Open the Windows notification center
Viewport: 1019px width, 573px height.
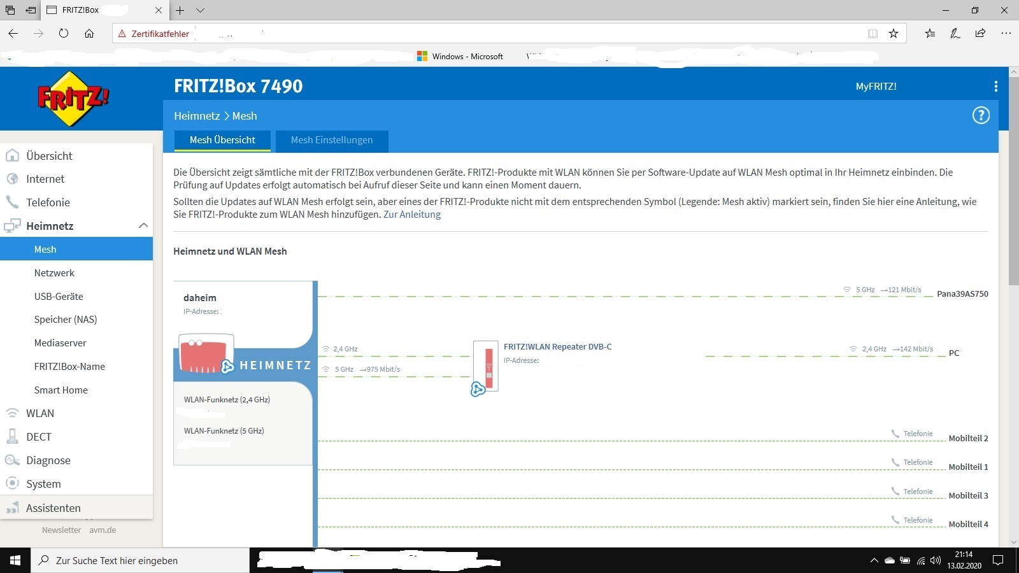coord(998,560)
